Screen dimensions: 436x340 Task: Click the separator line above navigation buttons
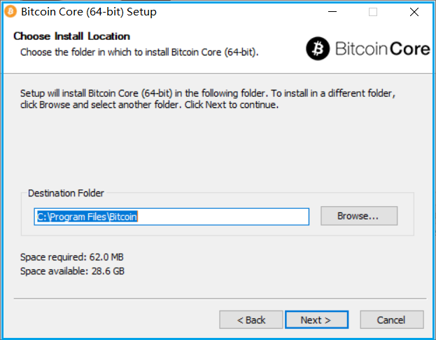pos(218,298)
